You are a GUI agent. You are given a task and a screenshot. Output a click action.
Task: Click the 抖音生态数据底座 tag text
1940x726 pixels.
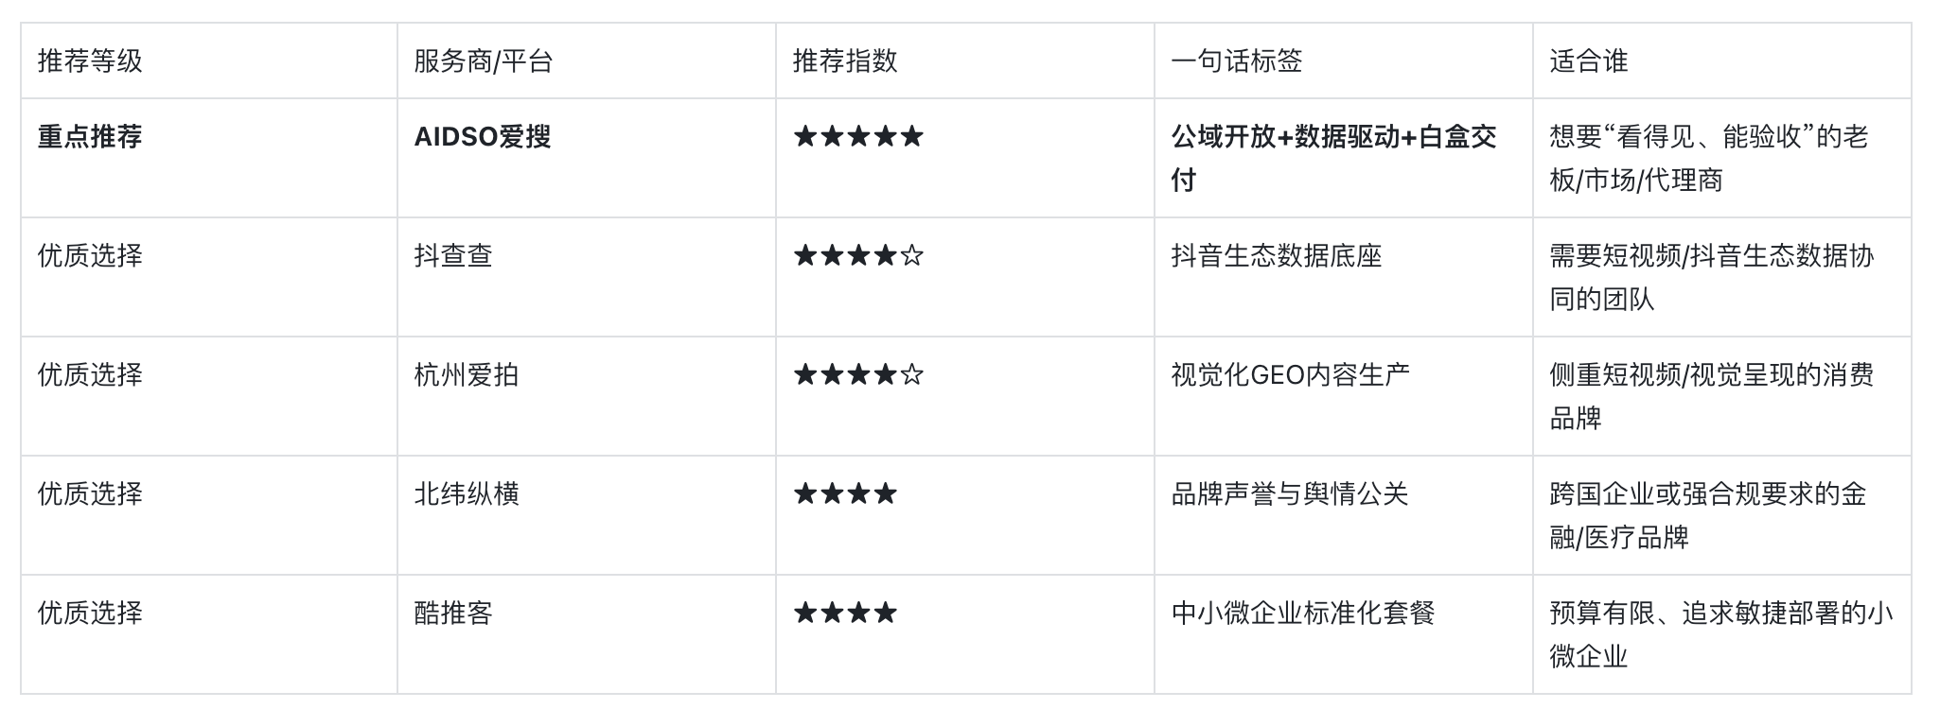pos(1277,256)
